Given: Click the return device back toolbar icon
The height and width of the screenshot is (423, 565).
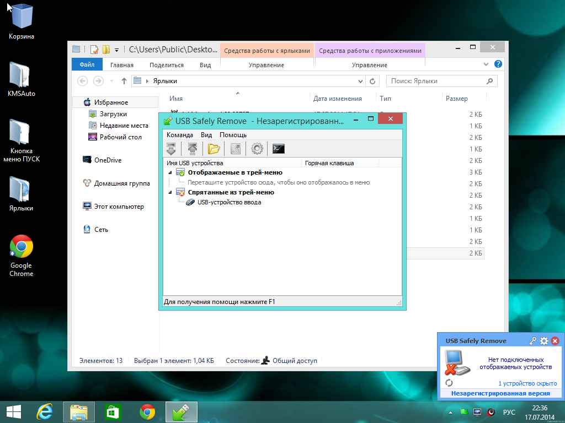Looking at the screenshot, I should 193,149.
